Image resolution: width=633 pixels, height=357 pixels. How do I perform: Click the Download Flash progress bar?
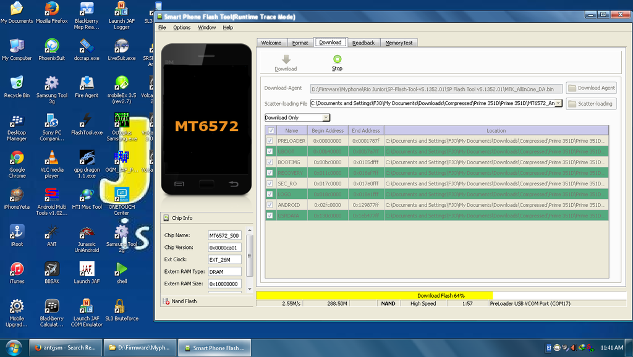point(440,295)
